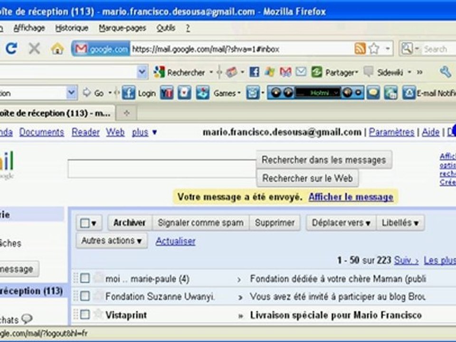Stop loading with the X icon
This screenshot has width=456, height=342.
34,48
